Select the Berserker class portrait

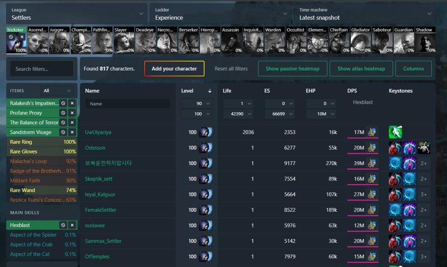(188, 40)
